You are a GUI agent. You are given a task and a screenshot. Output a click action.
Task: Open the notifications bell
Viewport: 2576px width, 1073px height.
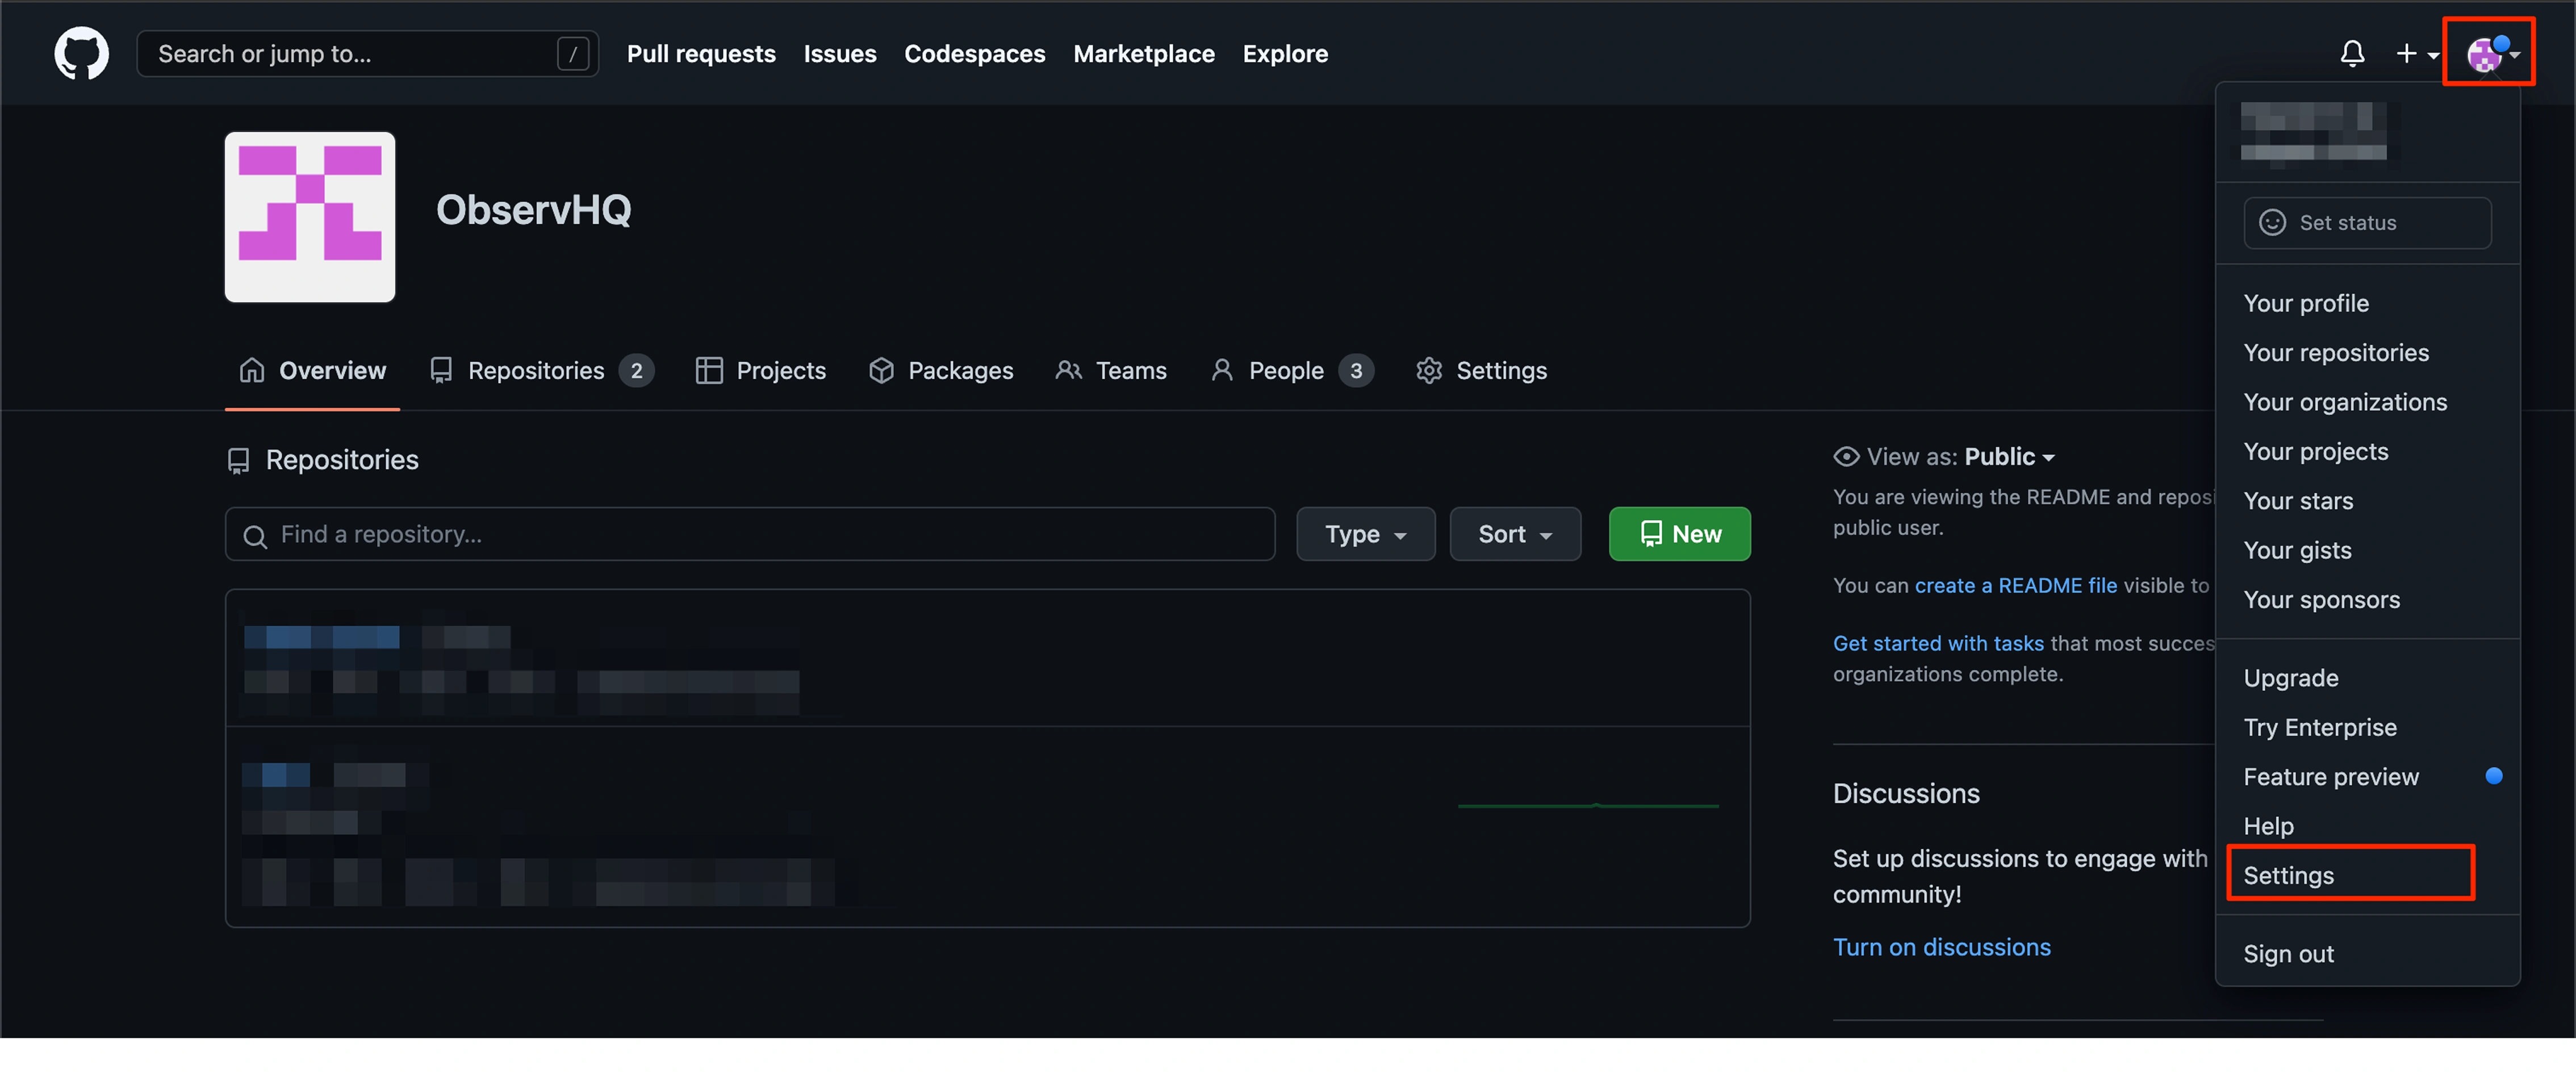(x=2352, y=53)
